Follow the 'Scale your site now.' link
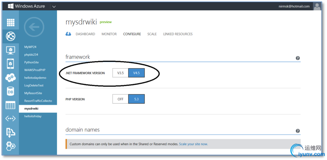This screenshot has height=160, width=327. [x=193, y=144]
